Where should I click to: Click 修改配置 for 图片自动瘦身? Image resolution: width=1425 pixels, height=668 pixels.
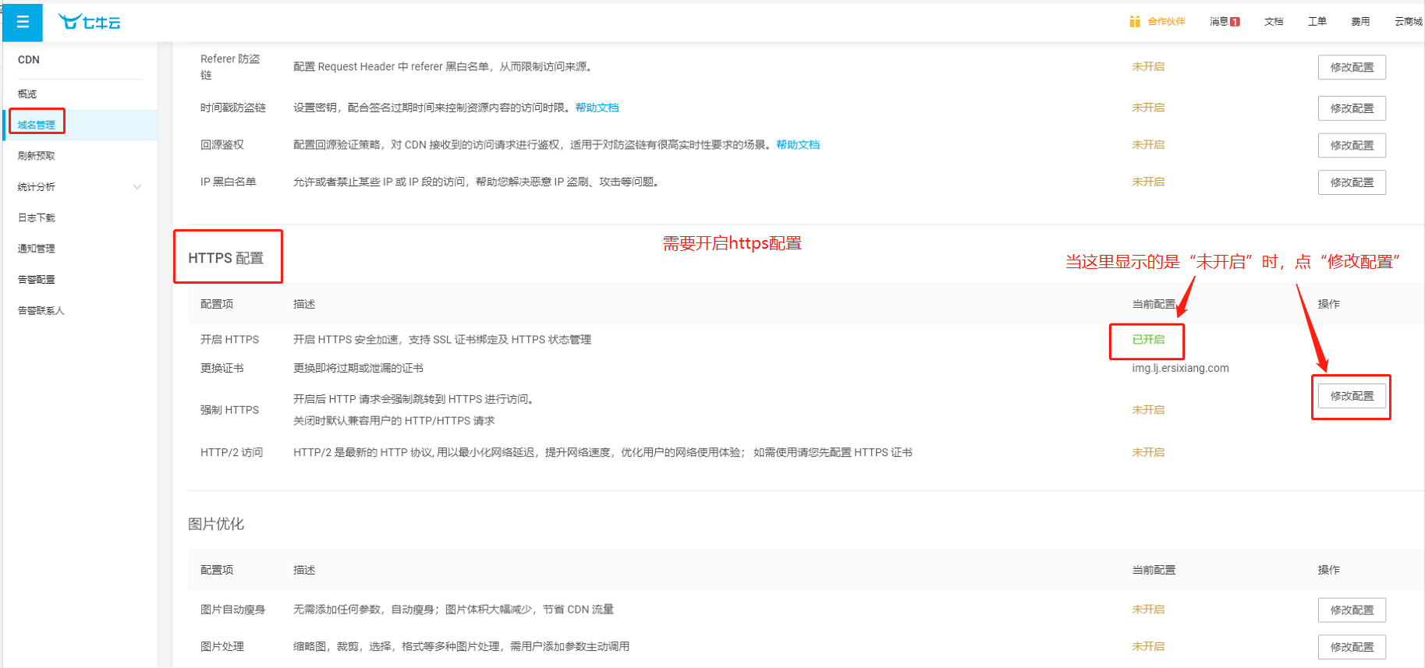[x=1352, y=610]
